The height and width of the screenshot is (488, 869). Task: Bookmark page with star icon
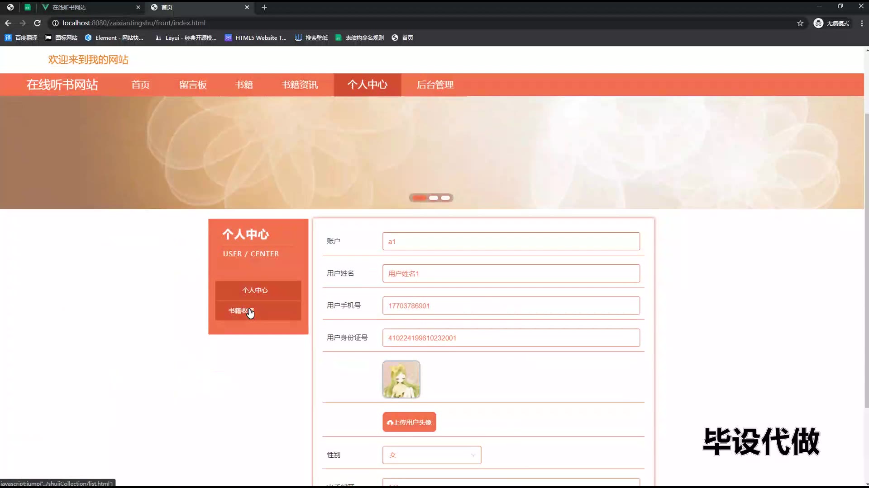tap(800, 23)
